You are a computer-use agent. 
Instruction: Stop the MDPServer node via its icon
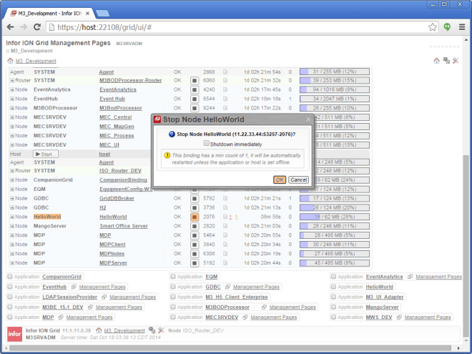194,262
